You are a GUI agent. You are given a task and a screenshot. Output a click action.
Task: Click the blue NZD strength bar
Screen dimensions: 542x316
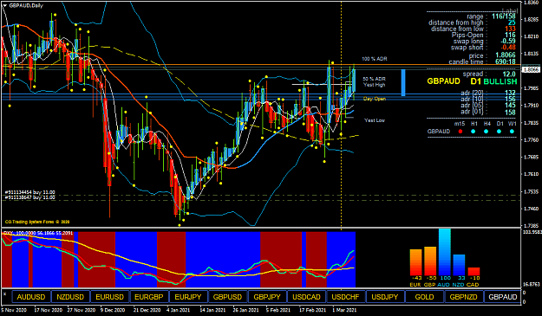pos(459,265)
